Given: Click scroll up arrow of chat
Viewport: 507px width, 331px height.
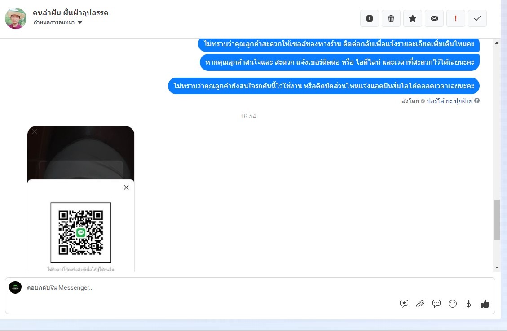Looking at the screenshot, I should tap(497, 43).
